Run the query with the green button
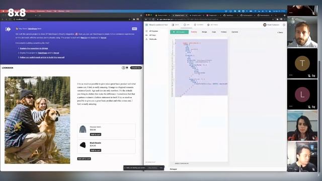Viewport: 322px width, 181px height. (179, 32)
